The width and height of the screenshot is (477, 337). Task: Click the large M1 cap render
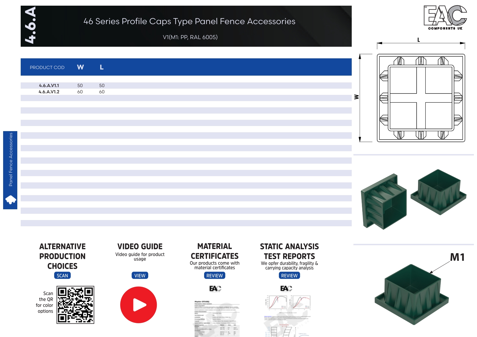click(412, 295)
